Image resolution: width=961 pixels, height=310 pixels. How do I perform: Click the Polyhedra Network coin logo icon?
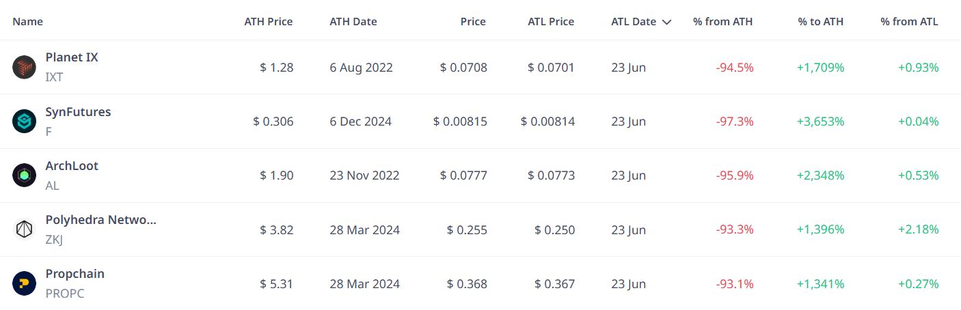24,229
